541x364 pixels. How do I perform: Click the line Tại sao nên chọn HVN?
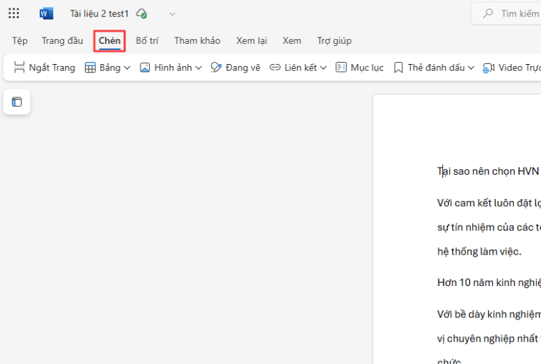pyautogui.click(x=488, y=171)
